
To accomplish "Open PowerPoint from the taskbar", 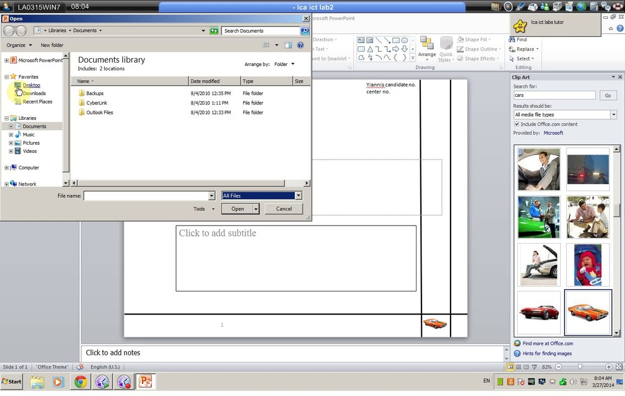I will 145,382.
